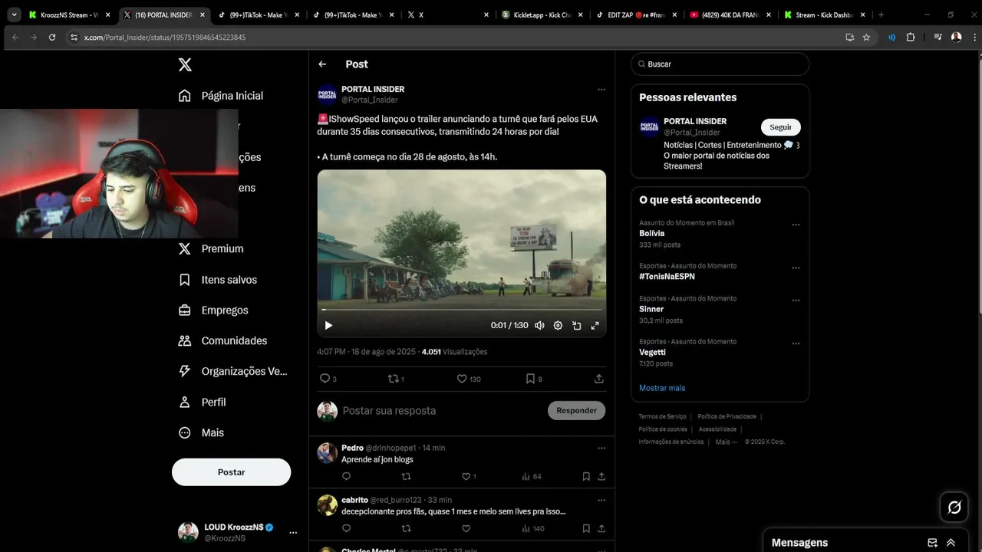The image size is (982, 552).
Task: Mute the video volume
Action: point(539,325)
